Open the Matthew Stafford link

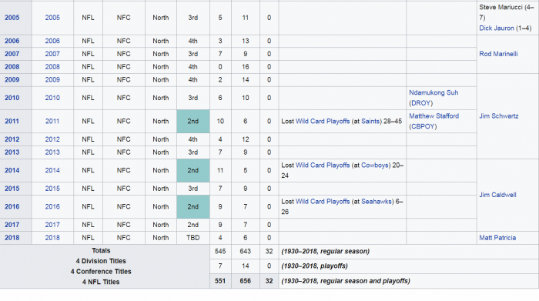coord(434,116)
